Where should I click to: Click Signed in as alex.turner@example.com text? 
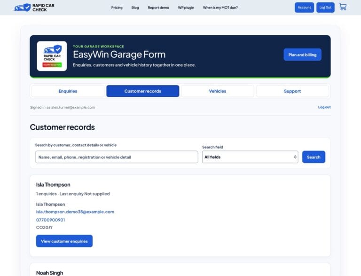coord(62,107)
